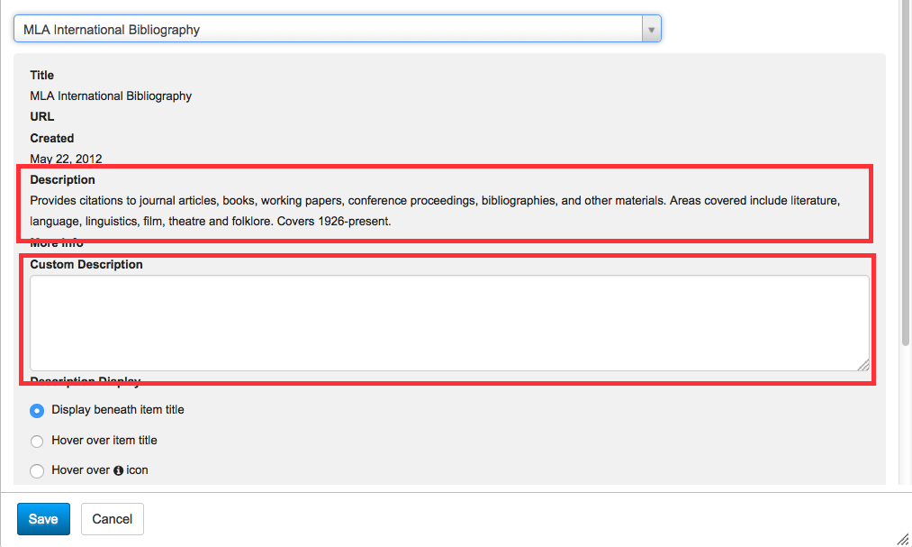The width and height of the screenshot is (912, 547).
Task: Click the info icon beside Hover over
Action: (x=118, y=470)
